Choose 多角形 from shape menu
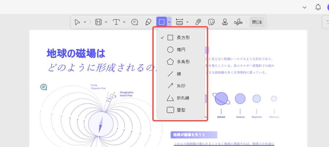The width and height of the screenshot is (329, 147). pyautogui.click(x=181, y=62)
